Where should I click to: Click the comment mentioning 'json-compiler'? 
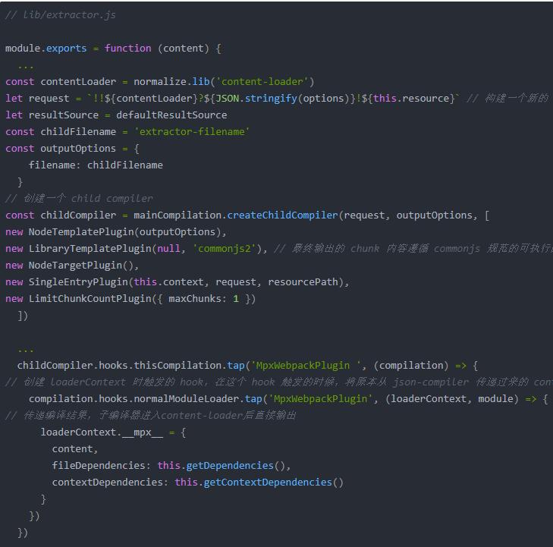278,382
